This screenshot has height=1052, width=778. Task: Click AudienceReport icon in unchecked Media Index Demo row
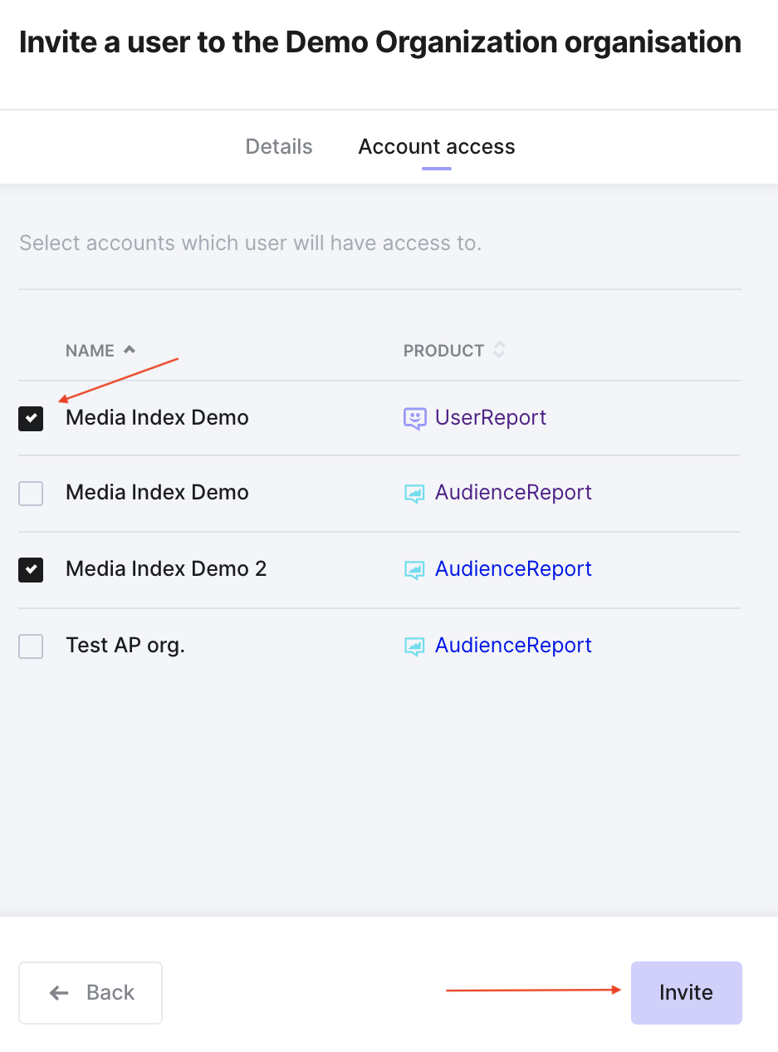(414, 494)
